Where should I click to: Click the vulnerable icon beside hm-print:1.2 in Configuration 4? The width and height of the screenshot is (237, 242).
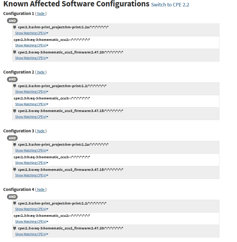(x=15, y=203)
